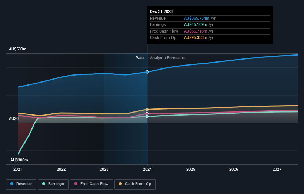
Task: Click the AU$95.333m cash from op value
Action: pyautogui.click(x=196, y=38)
